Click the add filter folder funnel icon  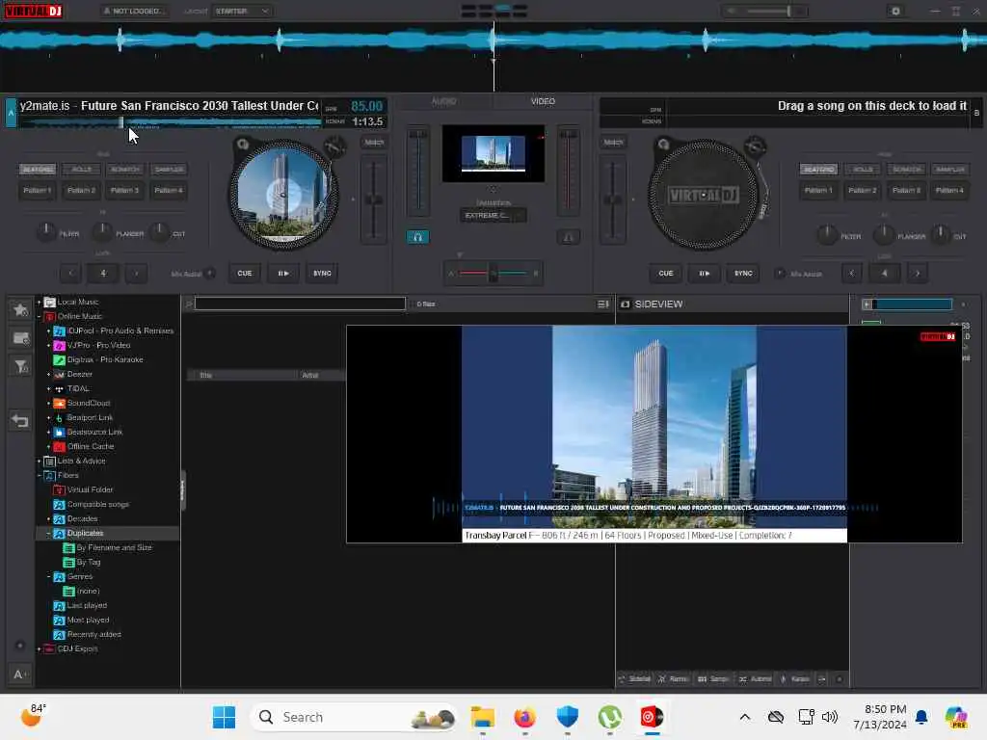click(x=20, y=366)
